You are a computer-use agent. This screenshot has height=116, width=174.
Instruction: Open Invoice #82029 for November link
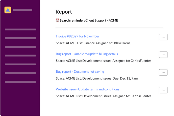(x=77, y=36)
